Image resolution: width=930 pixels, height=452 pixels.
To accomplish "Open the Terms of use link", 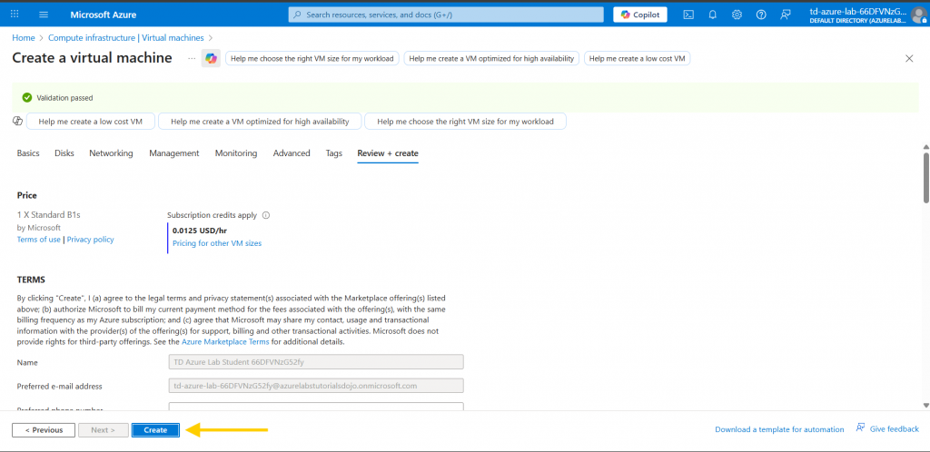I will point(38,240).
